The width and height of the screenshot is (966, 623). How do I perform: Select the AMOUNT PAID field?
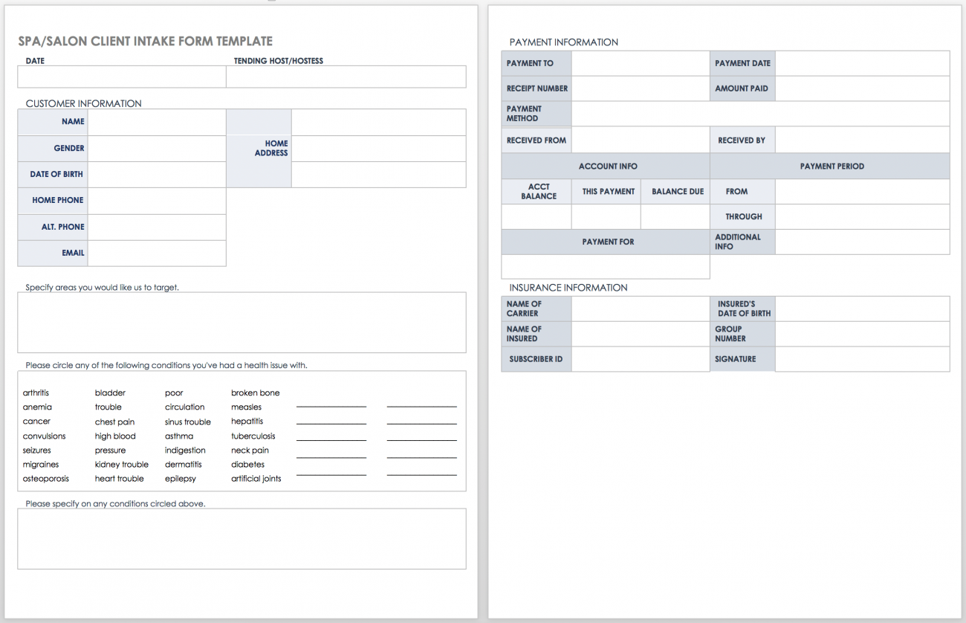862,88
